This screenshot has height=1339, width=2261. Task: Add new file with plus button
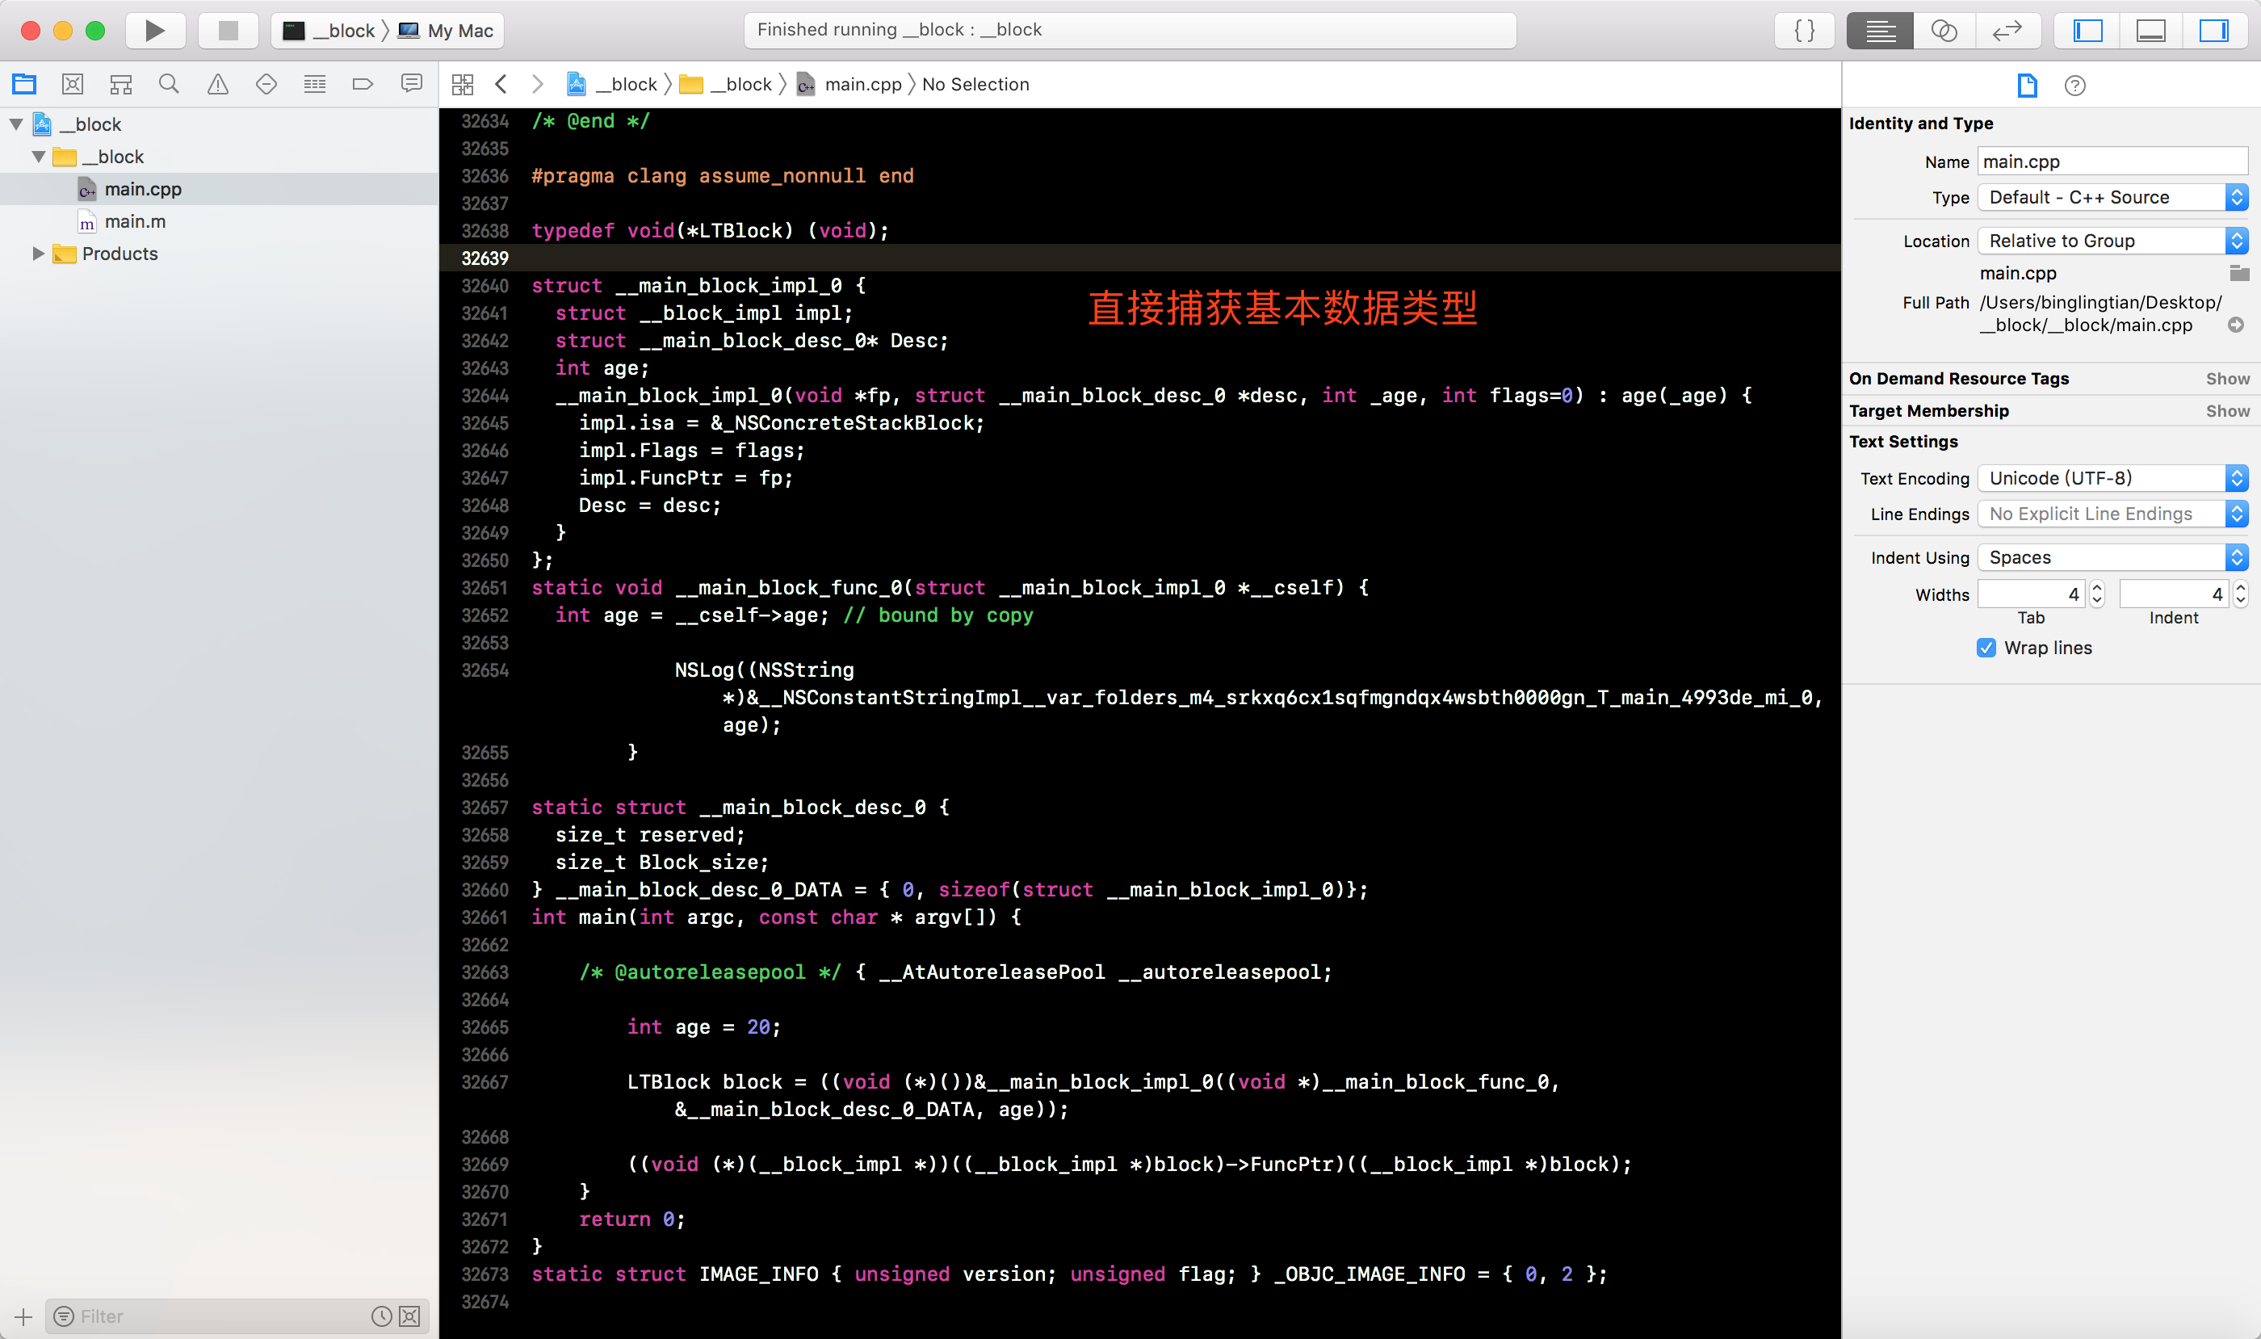23,1316
